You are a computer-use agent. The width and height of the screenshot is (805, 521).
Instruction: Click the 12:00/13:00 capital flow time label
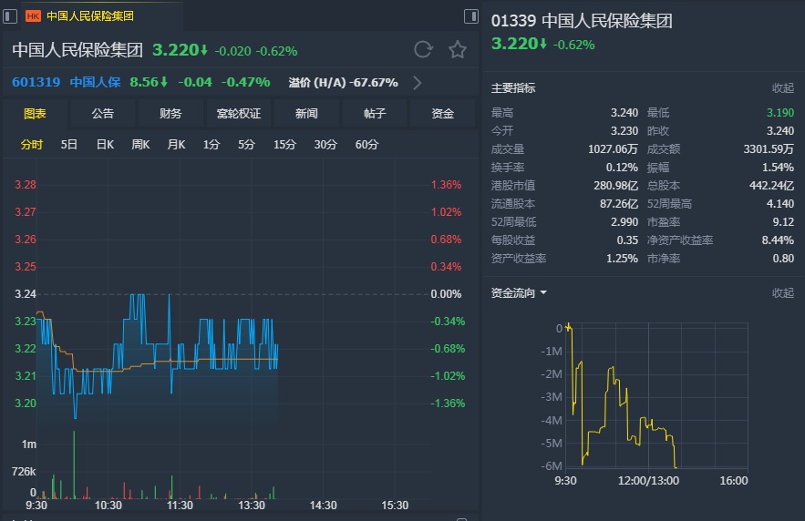click(x=648, y=481)
